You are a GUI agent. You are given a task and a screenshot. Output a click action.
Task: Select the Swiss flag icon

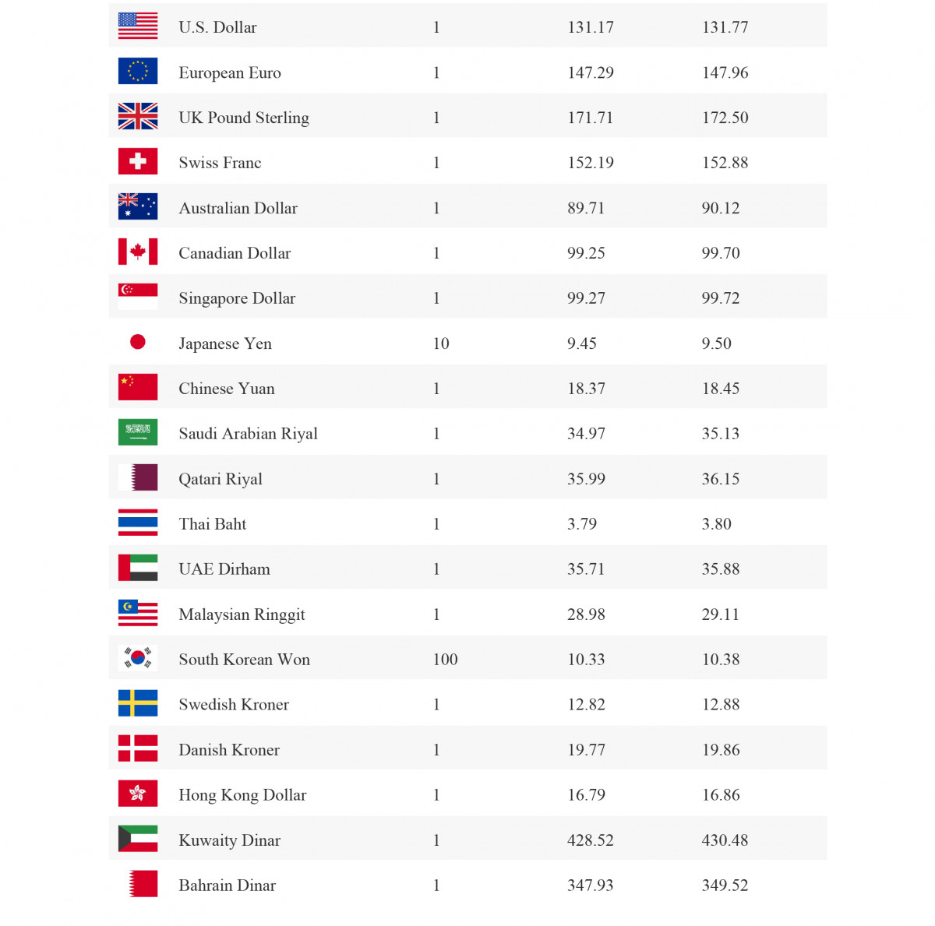[138, 162]
